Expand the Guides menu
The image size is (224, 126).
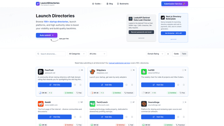tap(97, 4)
